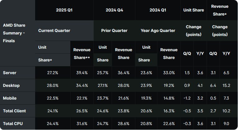Select the "2024 Q4" column header
Viewport: 238px width, 130px height.
pyautogui.click(x=114, y=10)
